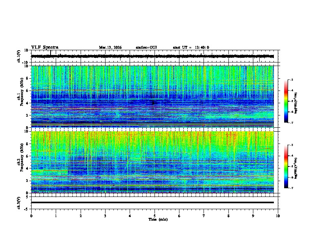Screen dimensions: 313x242
Task: Select tick label "10" on the time axis
Action: click(278, 216)
